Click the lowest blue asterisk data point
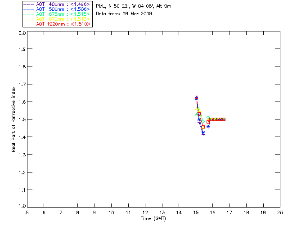288x230 pixels. pos(203,133)
